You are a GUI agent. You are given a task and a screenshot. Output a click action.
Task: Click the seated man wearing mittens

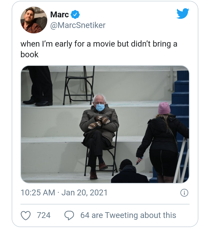(99, 130)
